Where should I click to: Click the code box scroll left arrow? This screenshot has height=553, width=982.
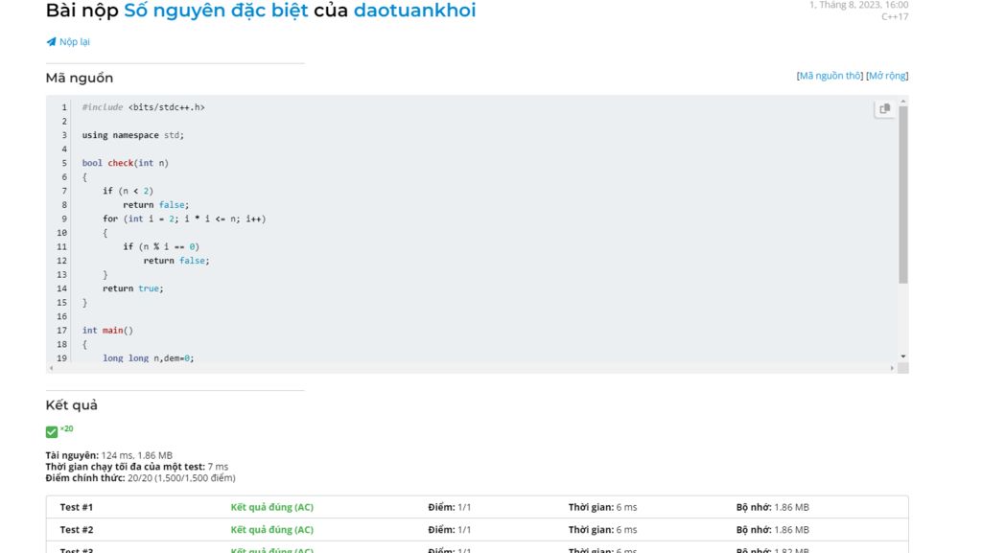click(51, 367)
